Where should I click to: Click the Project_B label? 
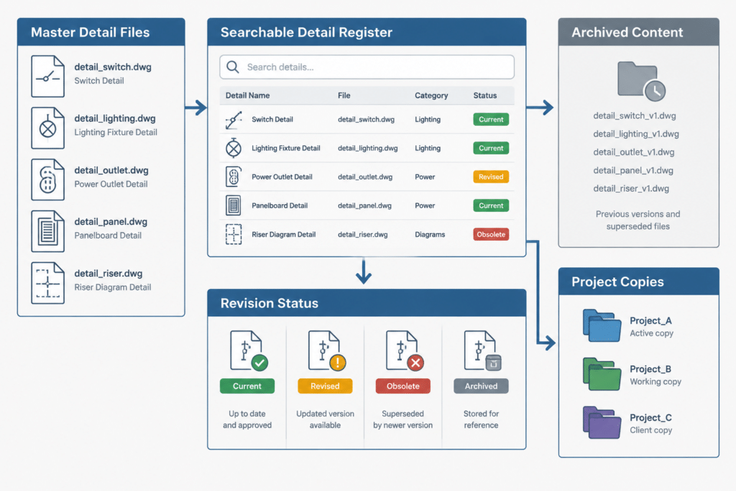(x=650, y=369)
